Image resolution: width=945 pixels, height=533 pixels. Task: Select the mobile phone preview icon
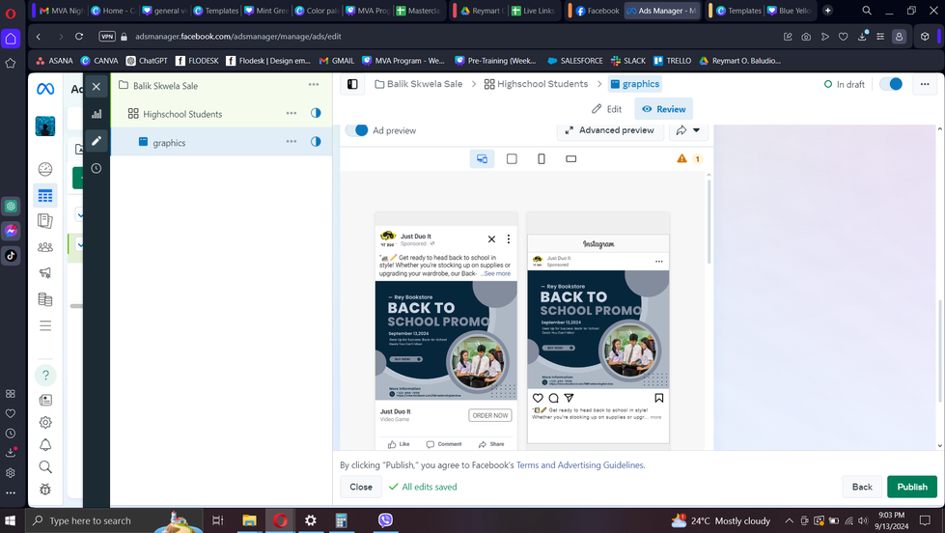(542, 158)
